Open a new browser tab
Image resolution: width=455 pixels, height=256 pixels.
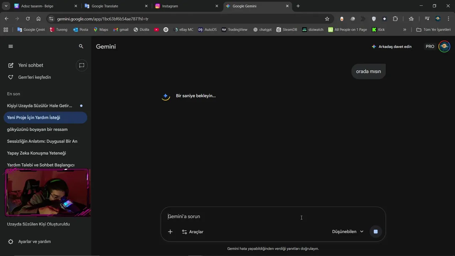click(x=298, y=6)
